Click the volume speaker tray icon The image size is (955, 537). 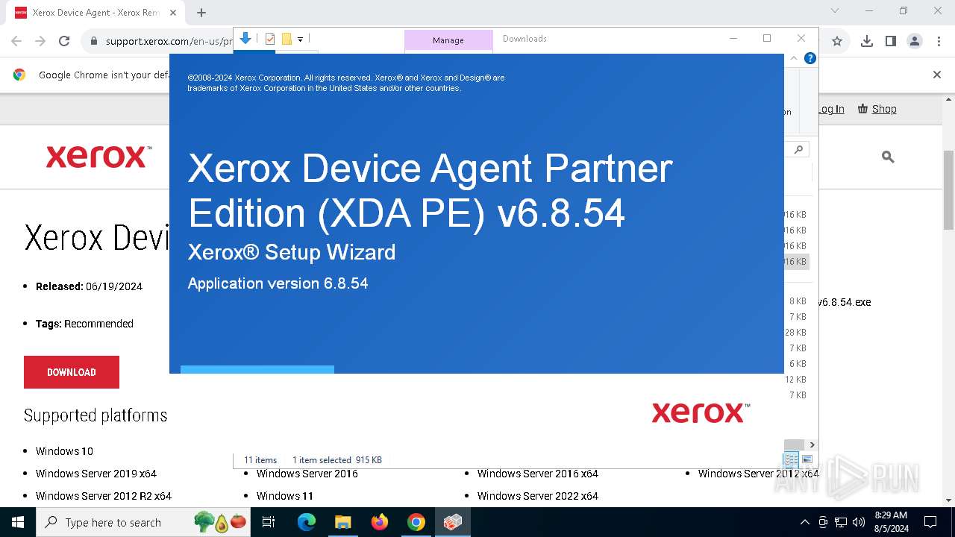[859, 522]
